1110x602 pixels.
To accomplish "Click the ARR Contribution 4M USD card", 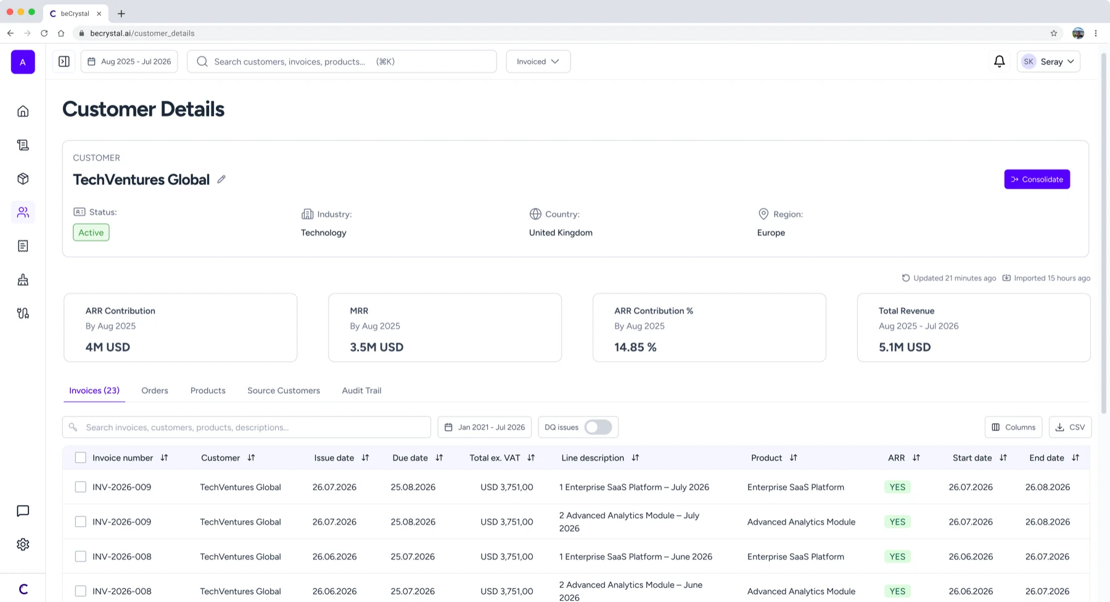I will pos(181,328).
